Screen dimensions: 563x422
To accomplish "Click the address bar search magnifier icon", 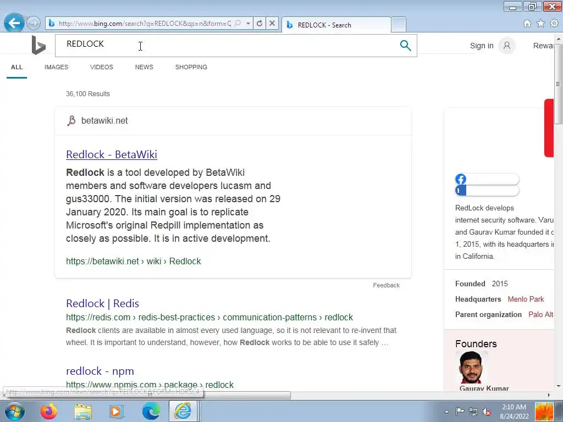I will (x=238, y=23).
